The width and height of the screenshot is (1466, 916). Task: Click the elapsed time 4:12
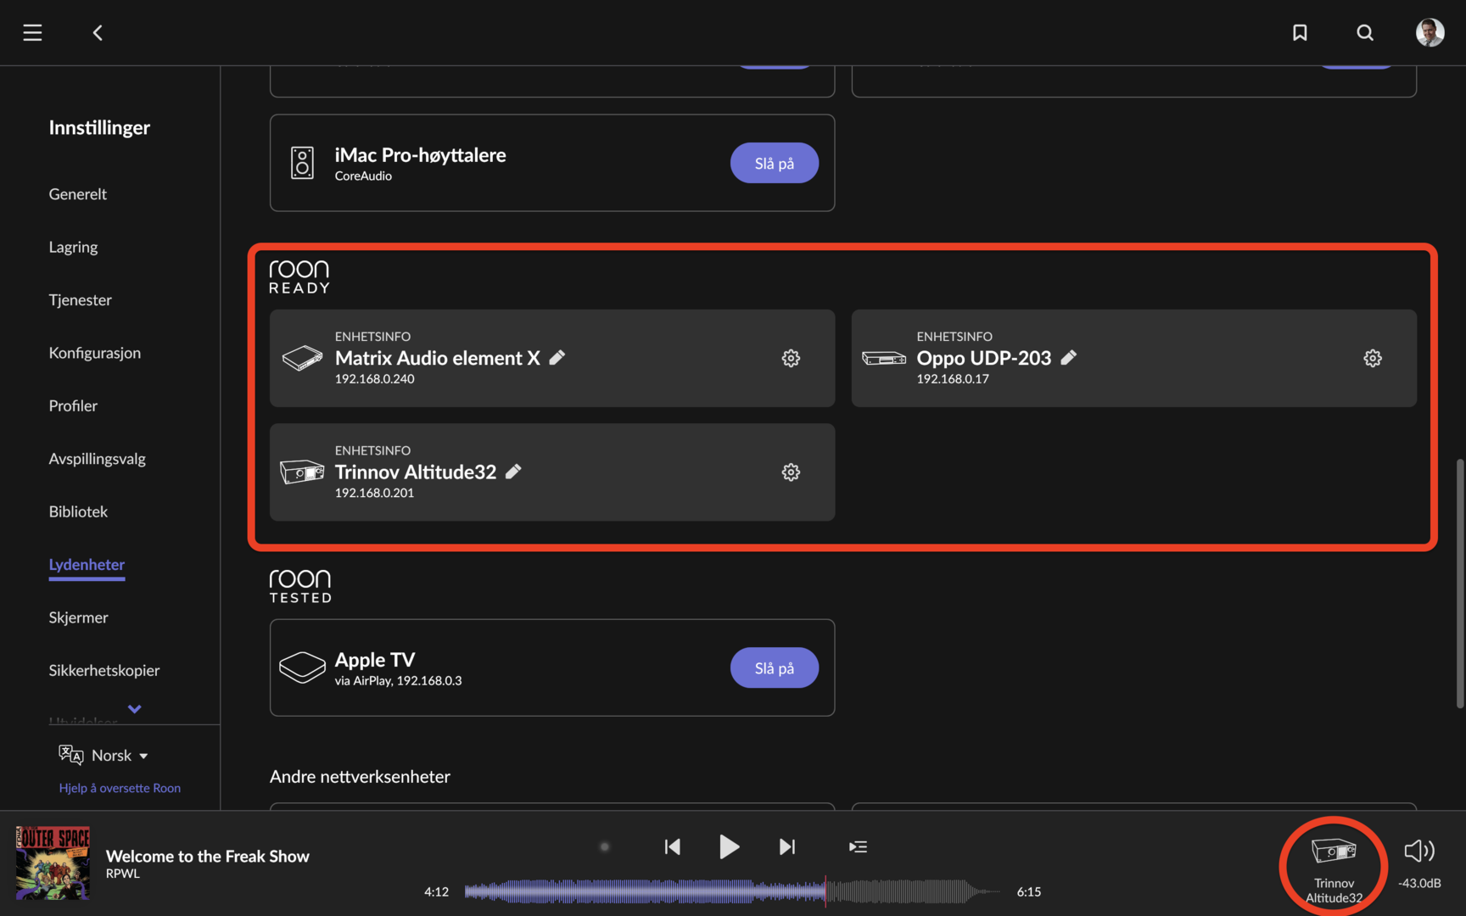pos(436,891)
